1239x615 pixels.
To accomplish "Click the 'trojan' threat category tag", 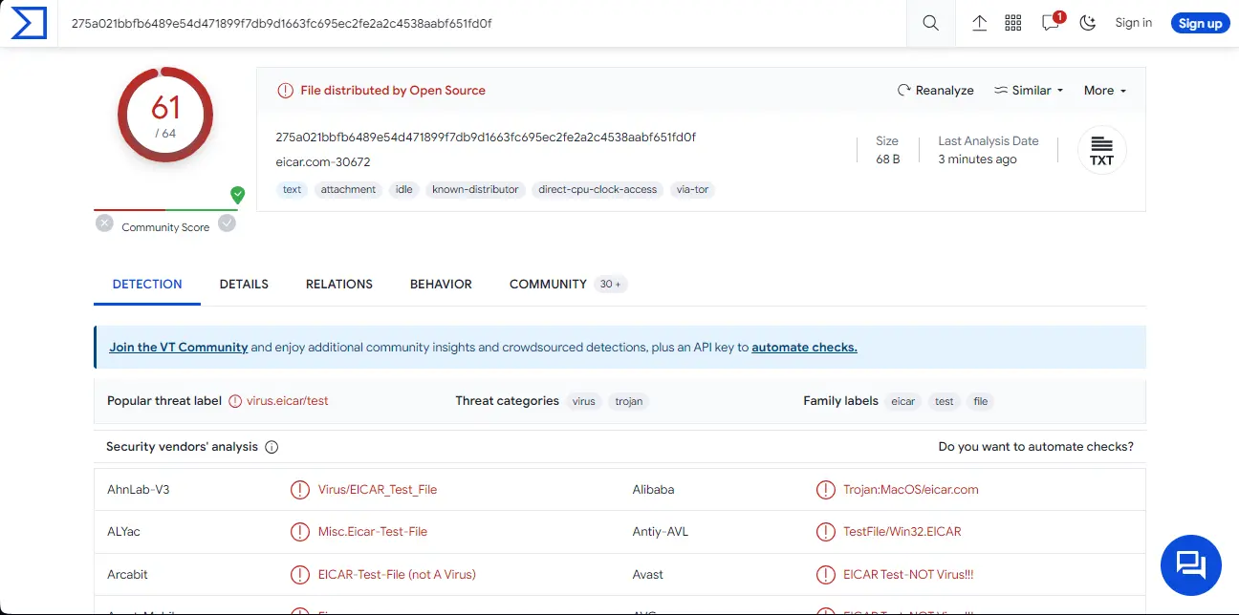I will [x=629, y=401].
